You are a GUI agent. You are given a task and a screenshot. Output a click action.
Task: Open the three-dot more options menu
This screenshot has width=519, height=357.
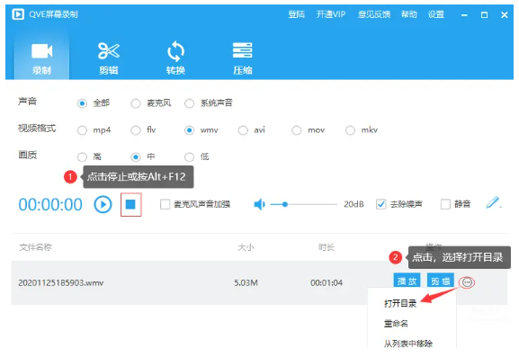tap(467, 282)
